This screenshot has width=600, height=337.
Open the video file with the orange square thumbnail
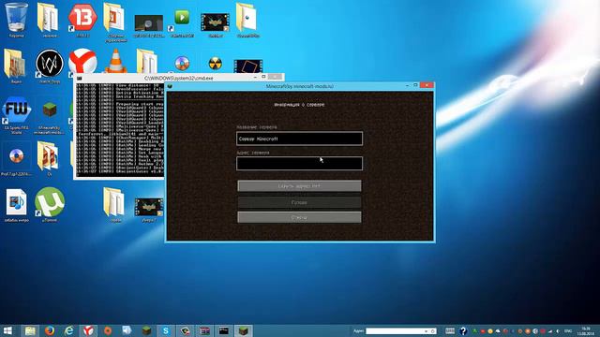pos(247,66)
